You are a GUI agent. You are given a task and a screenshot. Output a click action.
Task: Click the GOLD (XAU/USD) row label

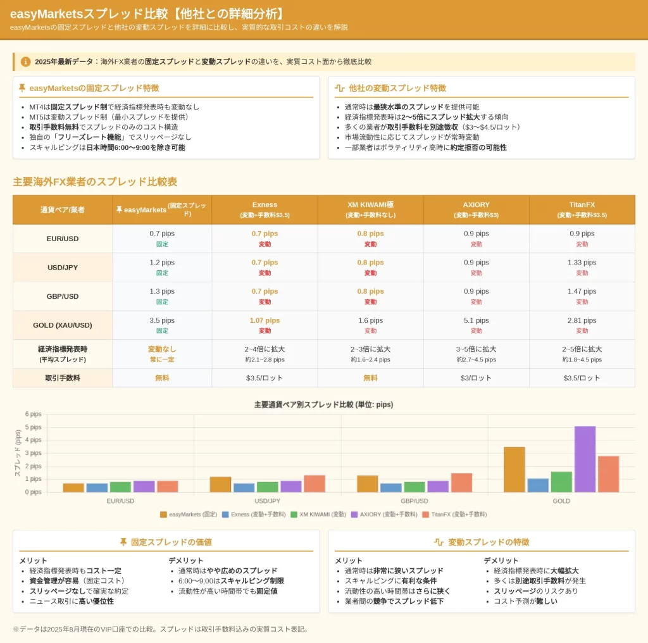tap(63, 325)
